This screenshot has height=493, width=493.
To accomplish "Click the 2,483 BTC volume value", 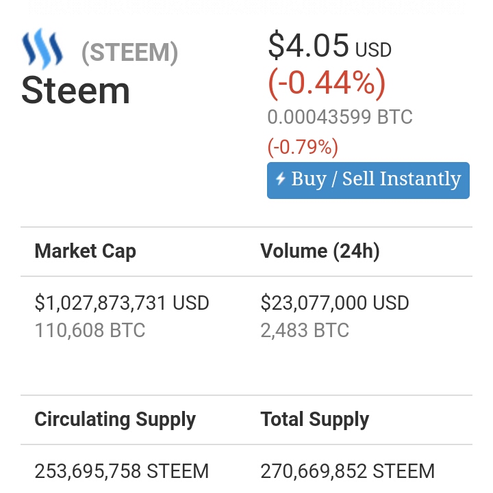I will click(305, 331).
